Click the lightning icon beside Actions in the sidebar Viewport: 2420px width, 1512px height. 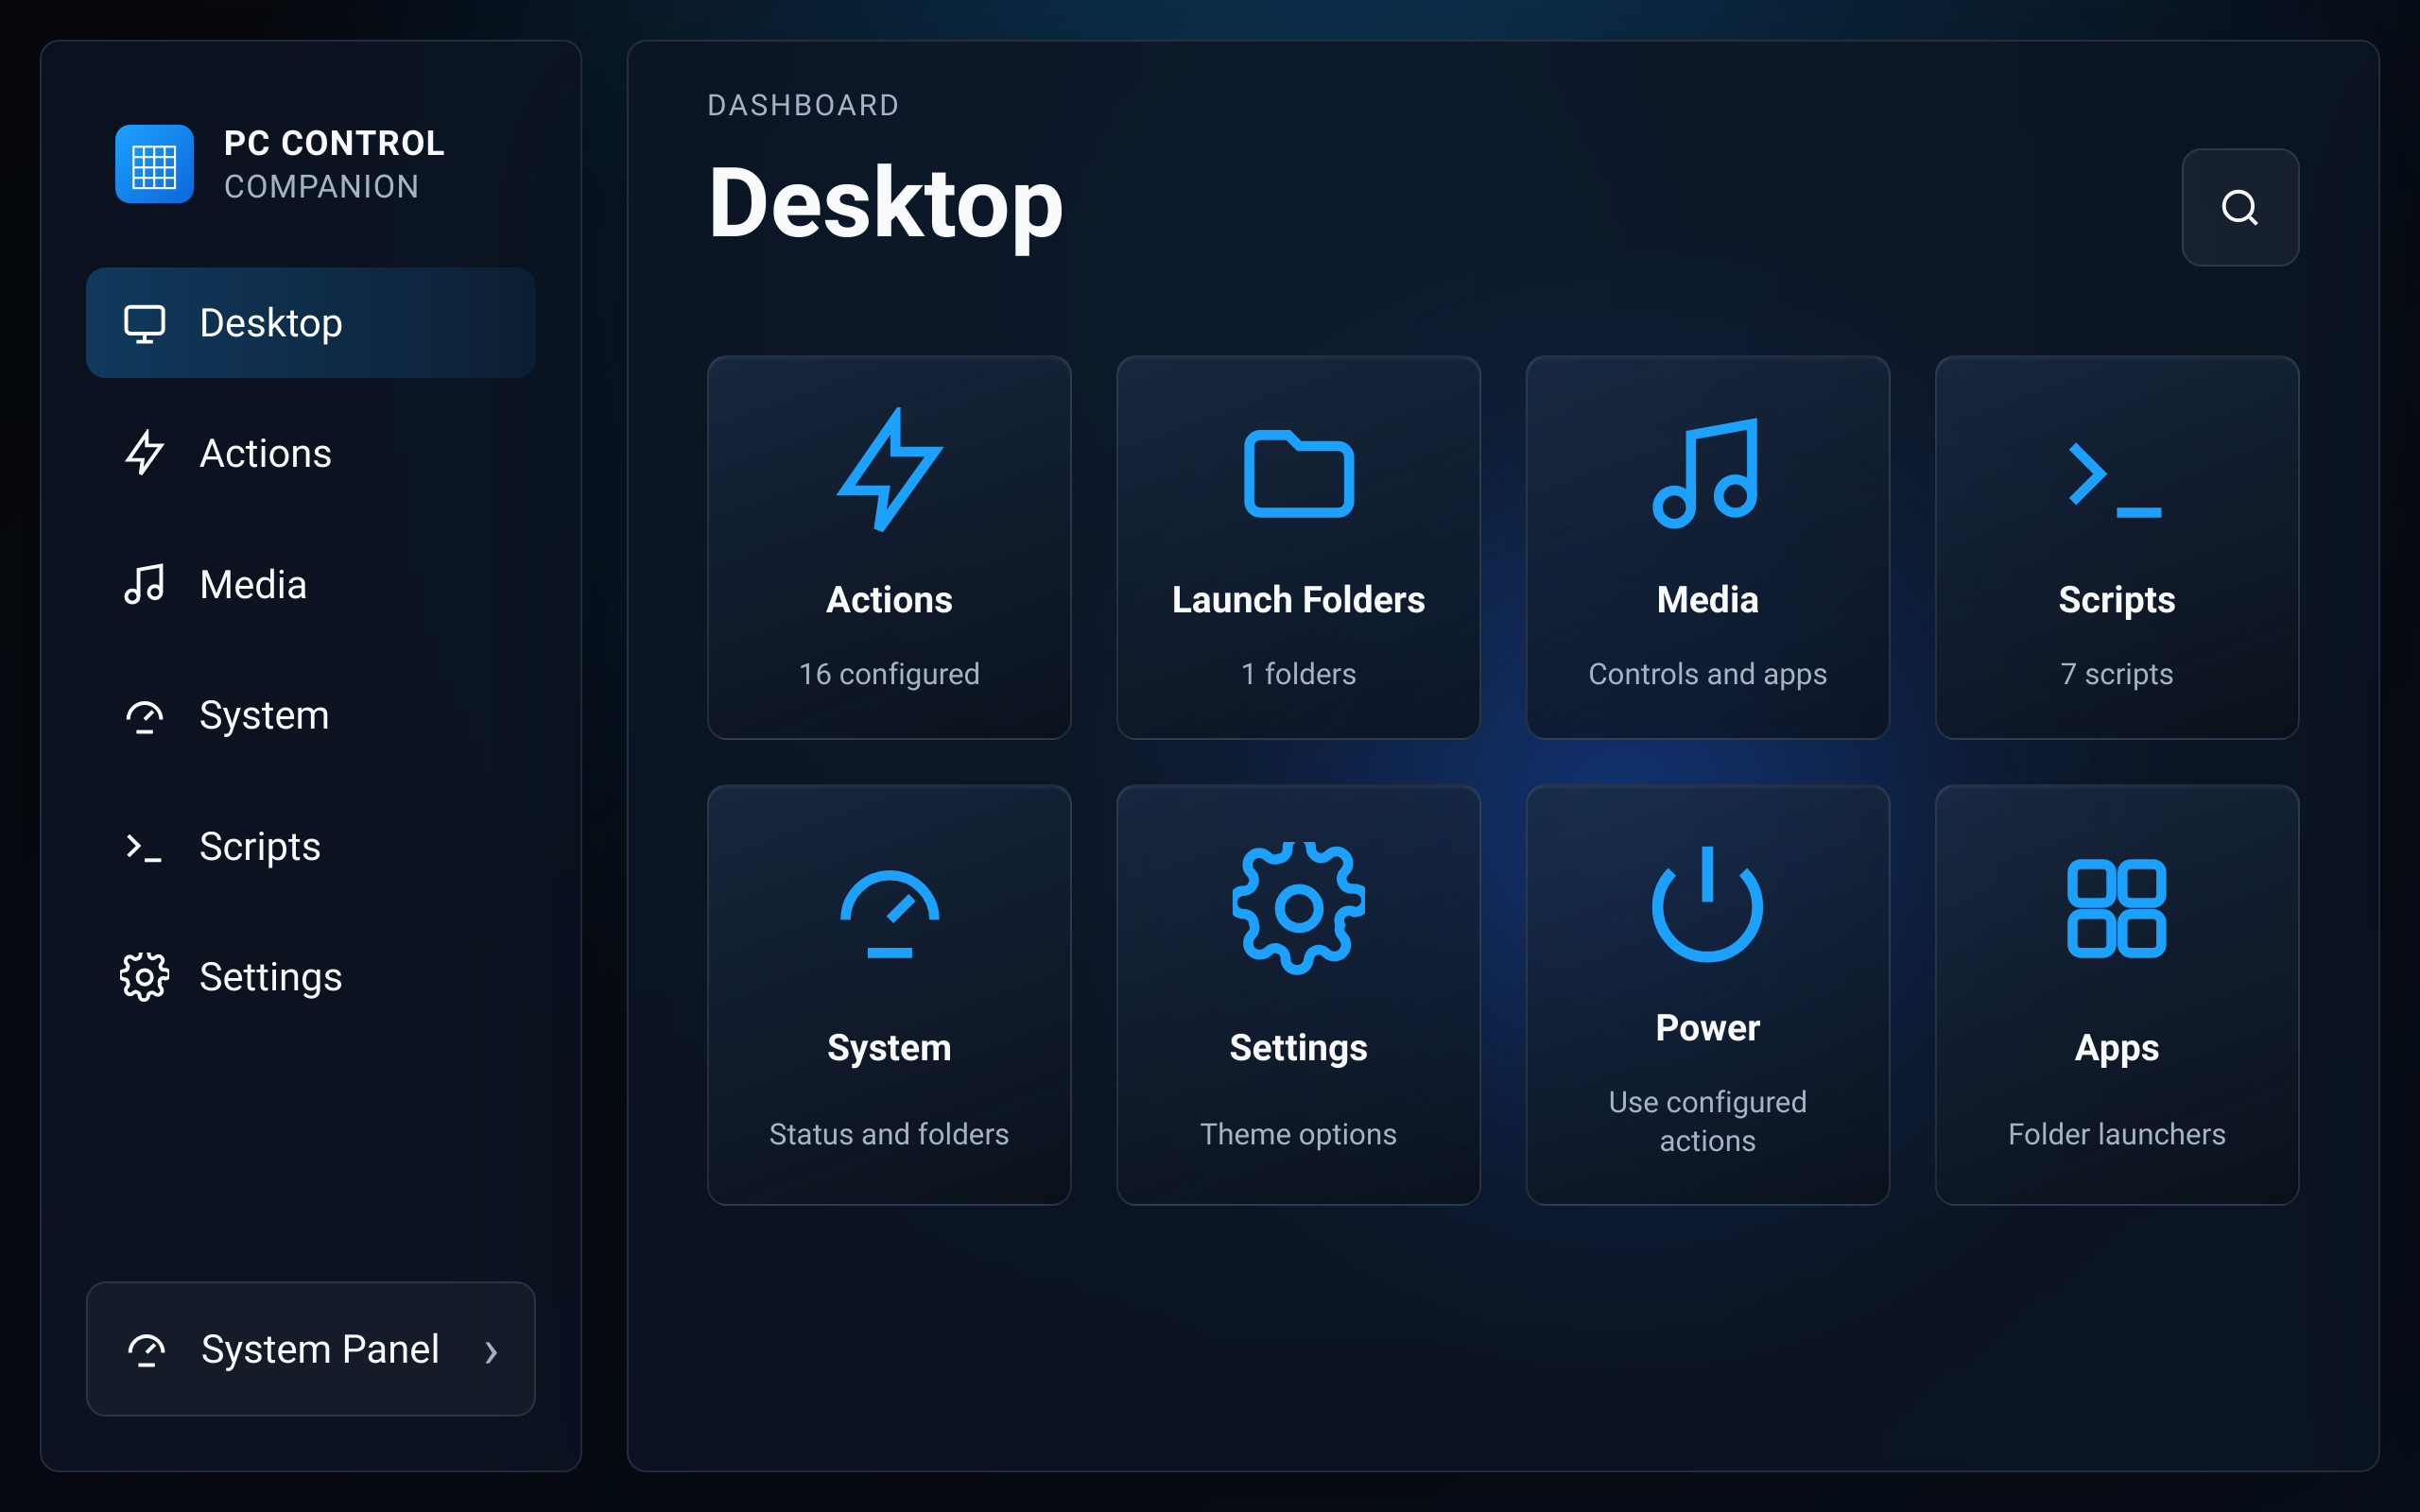coord(144,453)
